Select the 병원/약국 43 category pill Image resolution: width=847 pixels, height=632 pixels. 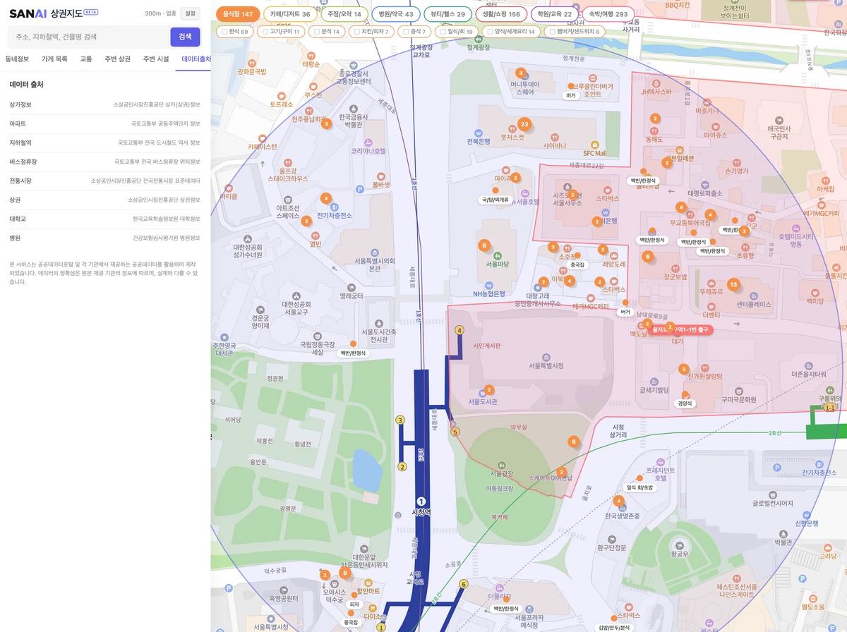click(x=396, y=14)
